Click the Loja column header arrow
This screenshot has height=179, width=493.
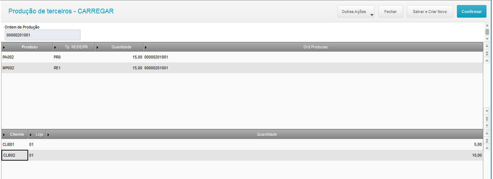click(31, 135)
